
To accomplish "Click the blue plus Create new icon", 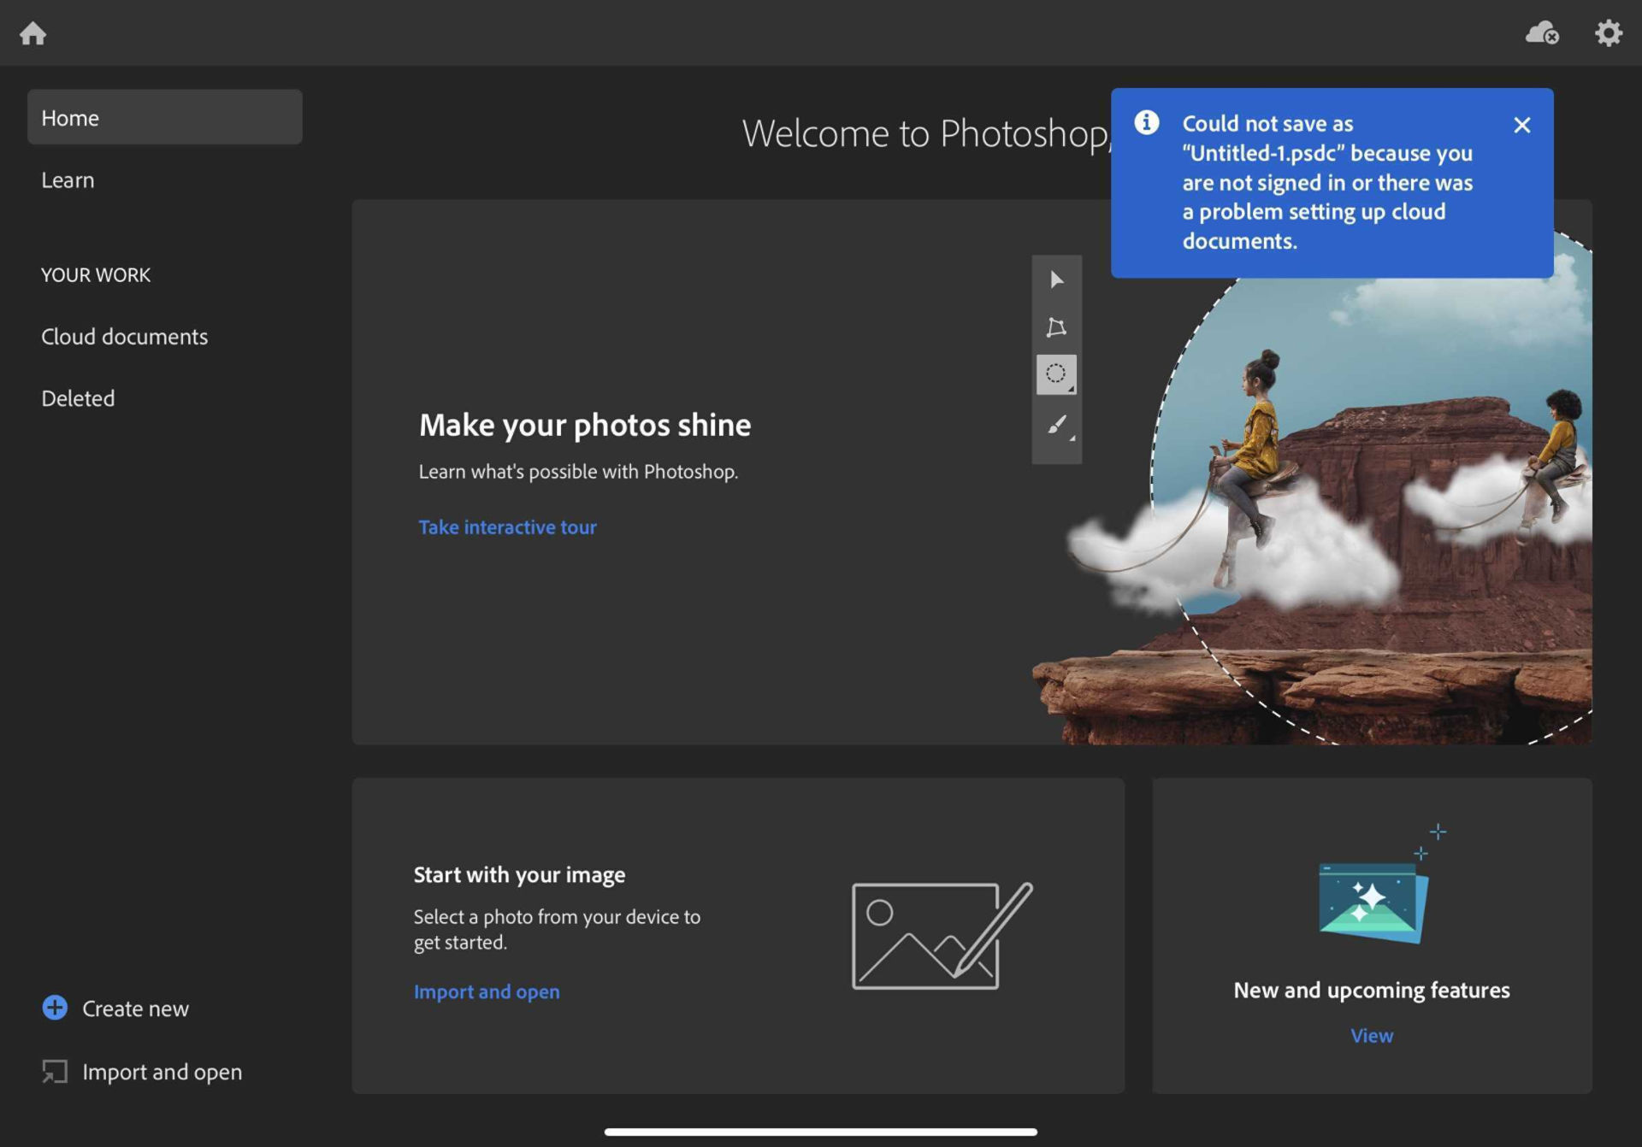I will 55,1008.
